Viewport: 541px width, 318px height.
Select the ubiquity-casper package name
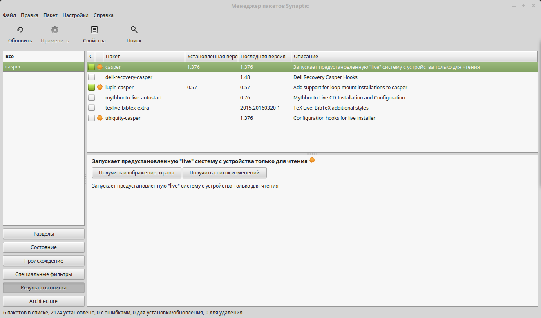click(x=123, y=118)
